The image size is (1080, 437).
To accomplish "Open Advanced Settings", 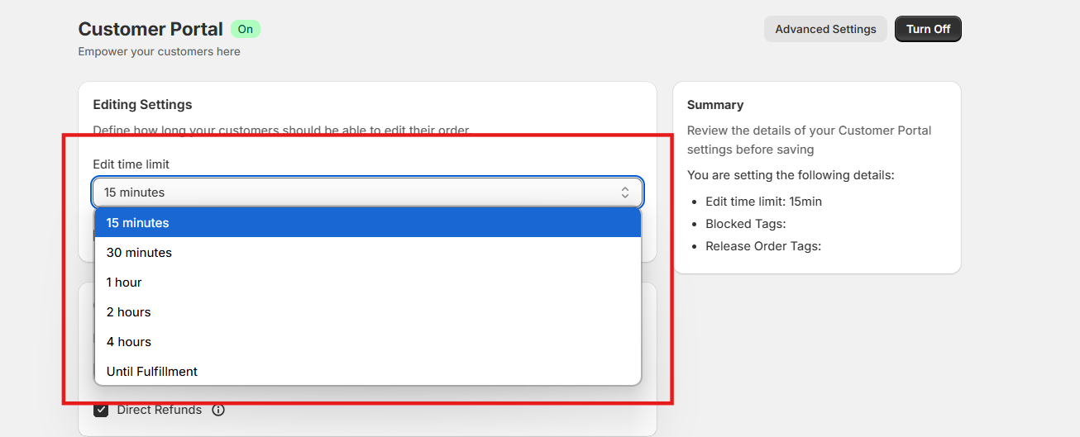I will [825, 29].
